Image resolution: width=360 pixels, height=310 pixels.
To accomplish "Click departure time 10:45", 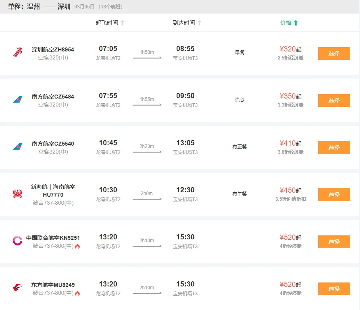I will pyautogui.click(x=108, y=143).
